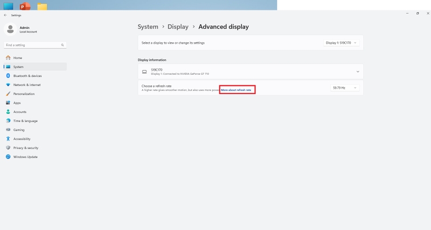431x230 pixels.
Task: Click the S19C170 monitor icon
Action: 144,72
